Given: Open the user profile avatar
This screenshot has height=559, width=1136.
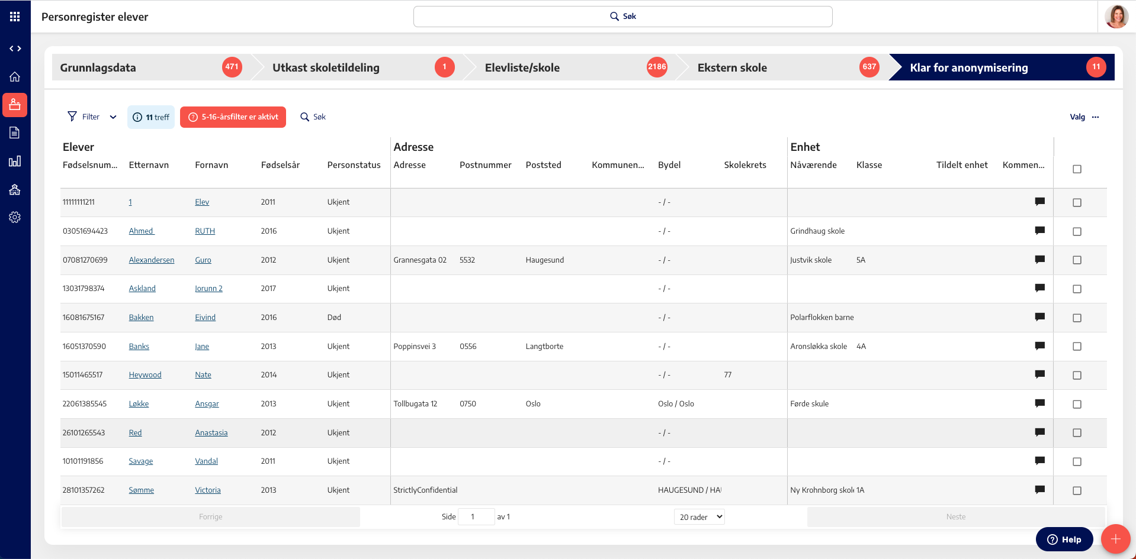Looking at the screenshot, I should point(1116,16).
